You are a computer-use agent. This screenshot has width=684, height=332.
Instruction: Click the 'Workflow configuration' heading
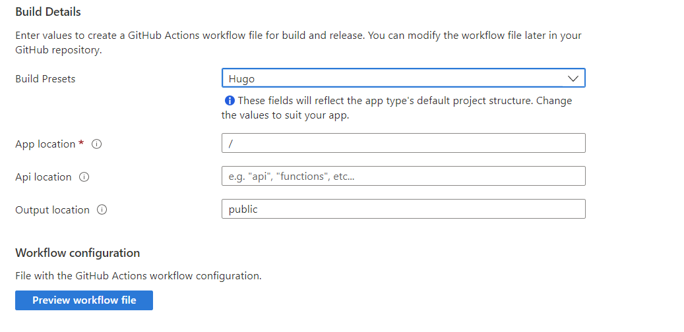tap(78, 253)
